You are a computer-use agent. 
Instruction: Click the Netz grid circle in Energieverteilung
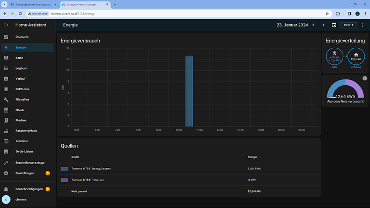tap(335, 56)
